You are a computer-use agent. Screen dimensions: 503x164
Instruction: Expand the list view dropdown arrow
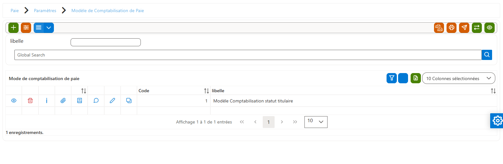(x=49, y=28)
